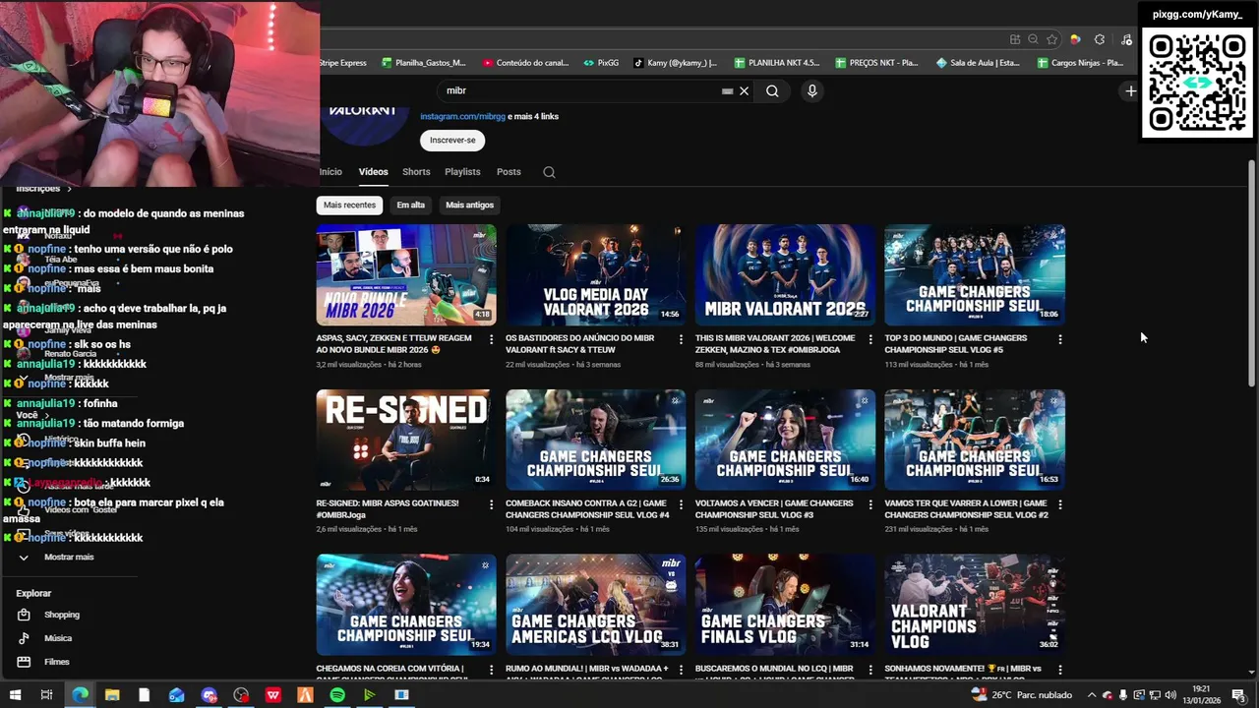1259x708 pixels.
Task: Open the on-screen keyboard icon in the search box
Action: [x=727, y=90]
